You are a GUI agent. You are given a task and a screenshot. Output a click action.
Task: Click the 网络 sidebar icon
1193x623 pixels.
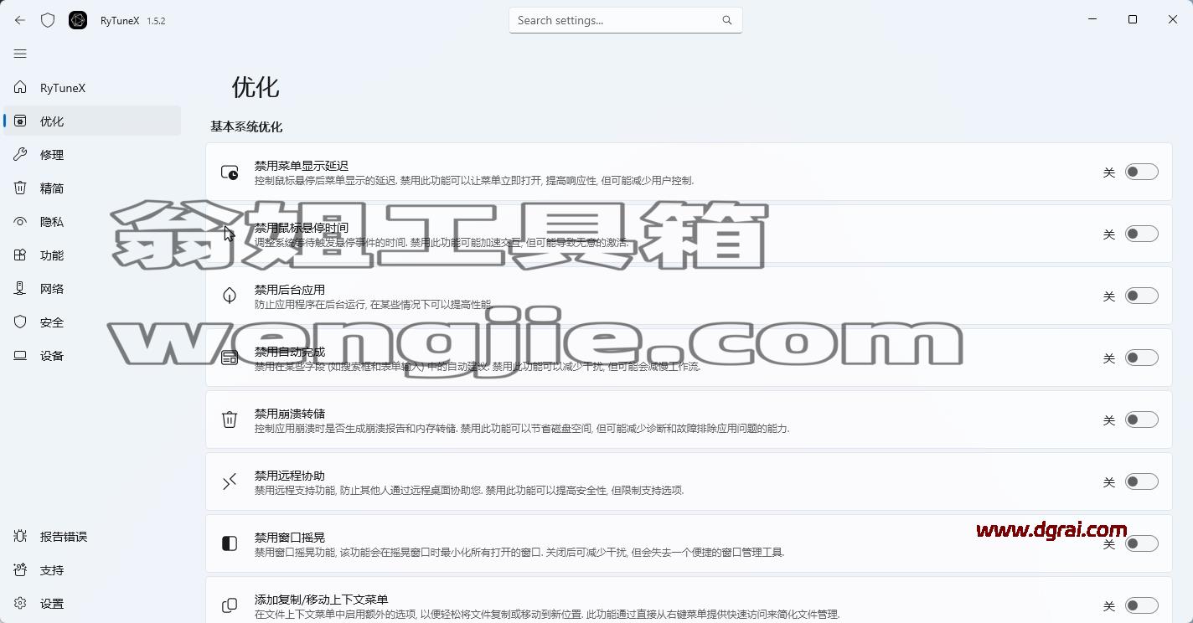(x=20, y=289)
